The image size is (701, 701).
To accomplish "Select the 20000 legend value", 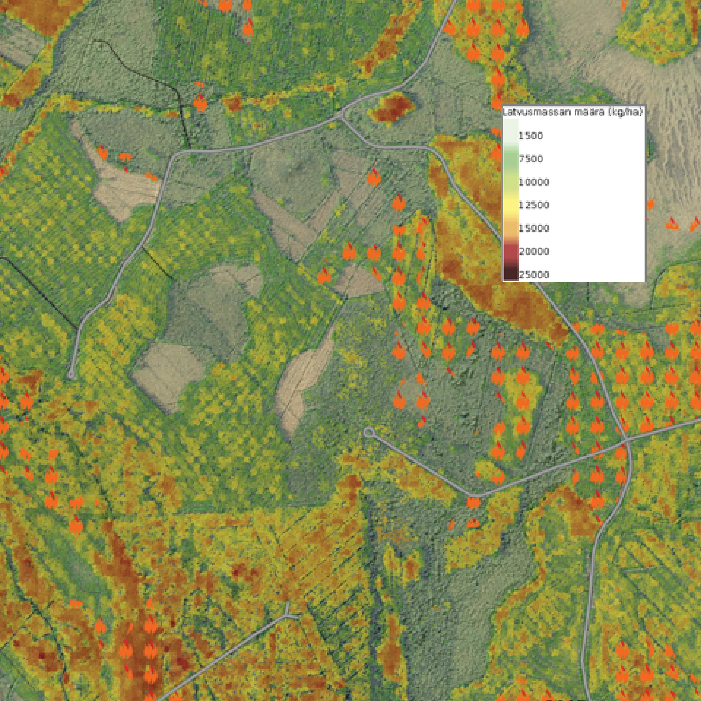I will click(x=533, y=251).
